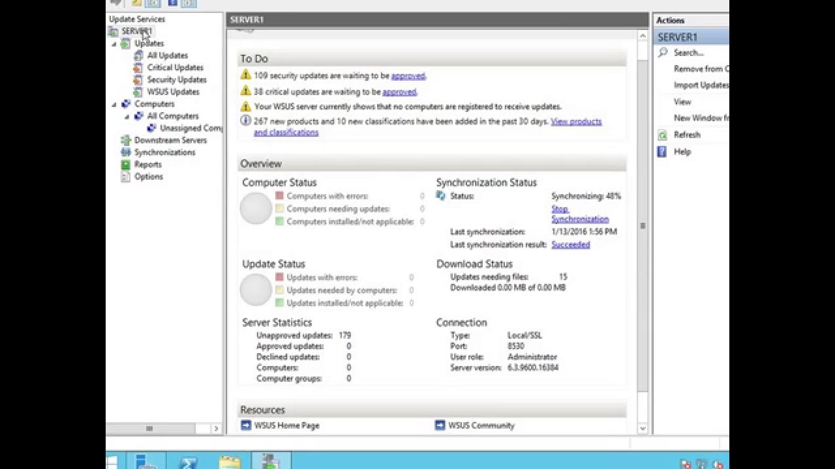835x469 pixels.
Task: Click the WSUS Updates view icon
Action: [x=138, y=92]
